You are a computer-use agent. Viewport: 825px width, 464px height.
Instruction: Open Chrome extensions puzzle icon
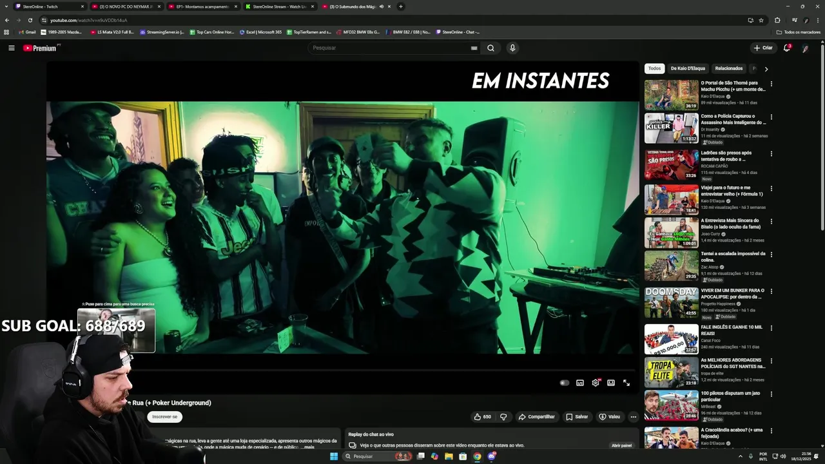(777, 20)
